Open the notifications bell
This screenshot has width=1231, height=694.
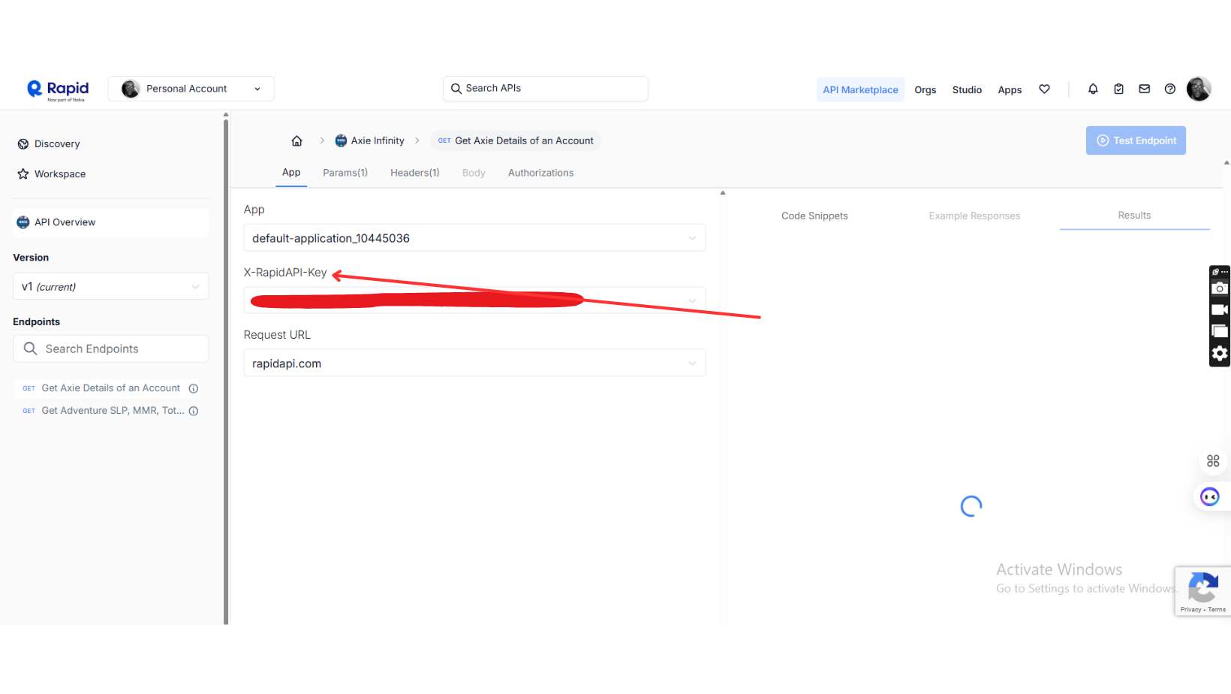pos(1093,89)
